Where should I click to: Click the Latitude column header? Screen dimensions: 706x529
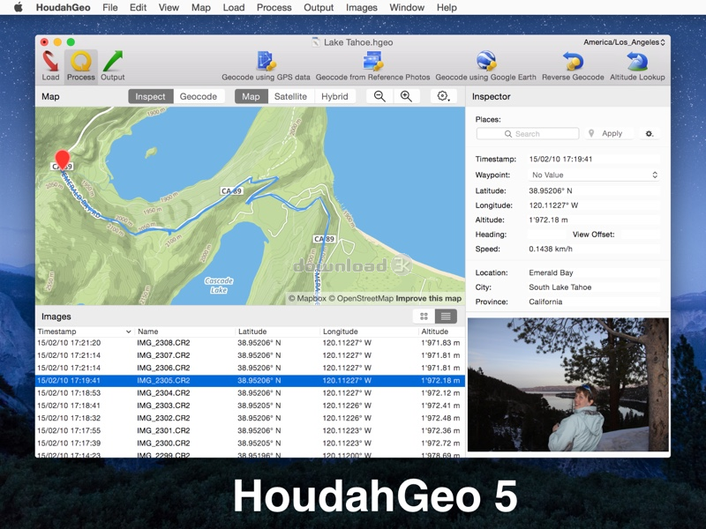coord(278,332)
